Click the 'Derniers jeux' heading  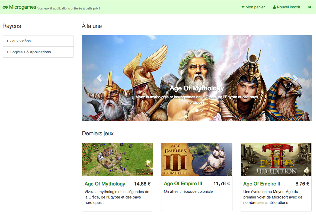pos(98,133)
